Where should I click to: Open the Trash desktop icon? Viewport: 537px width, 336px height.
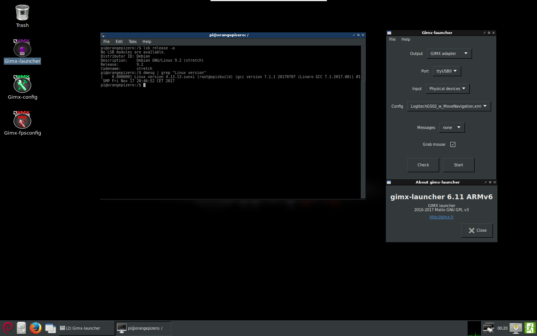[22, 16]
